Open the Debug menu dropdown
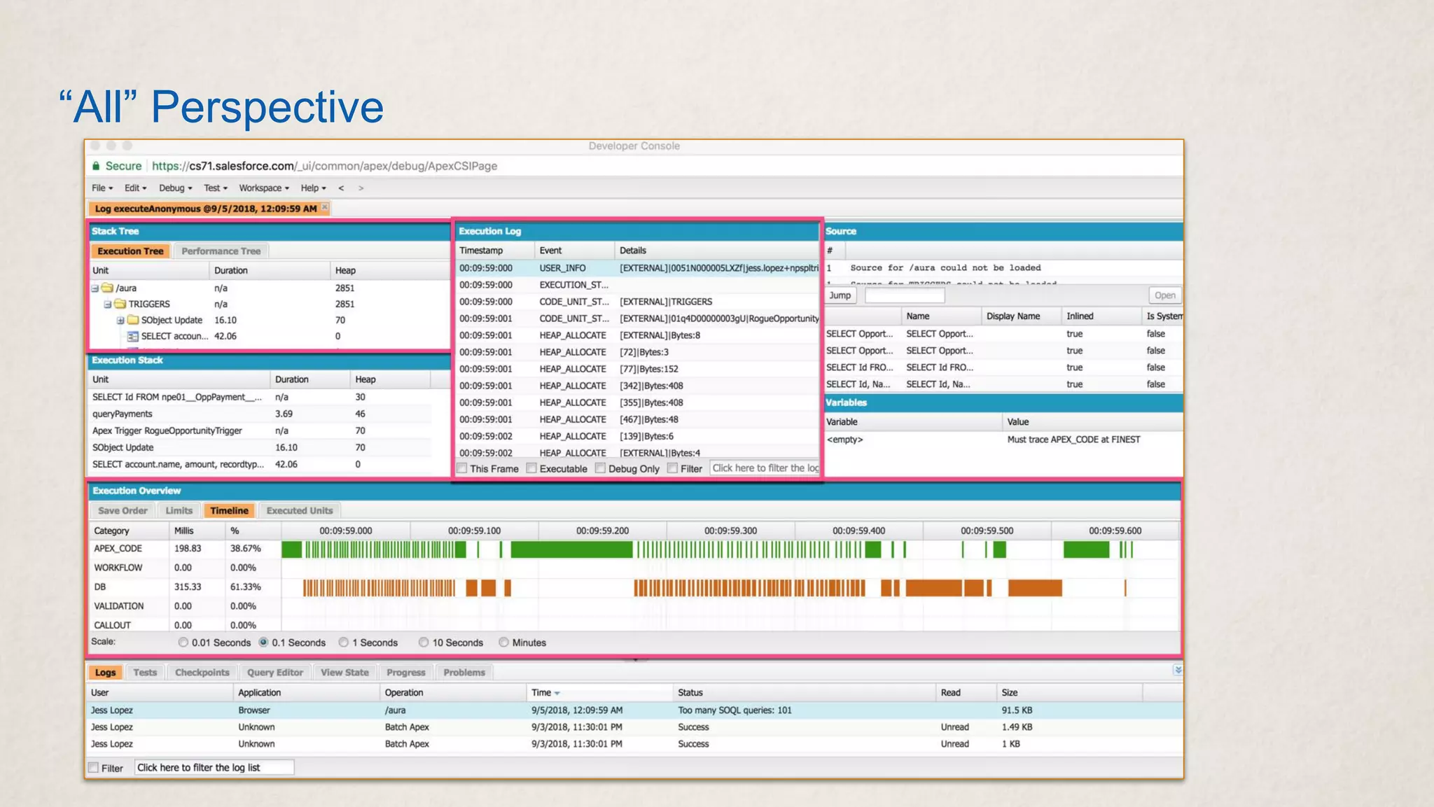1434x807 pixels. [175, 188]
